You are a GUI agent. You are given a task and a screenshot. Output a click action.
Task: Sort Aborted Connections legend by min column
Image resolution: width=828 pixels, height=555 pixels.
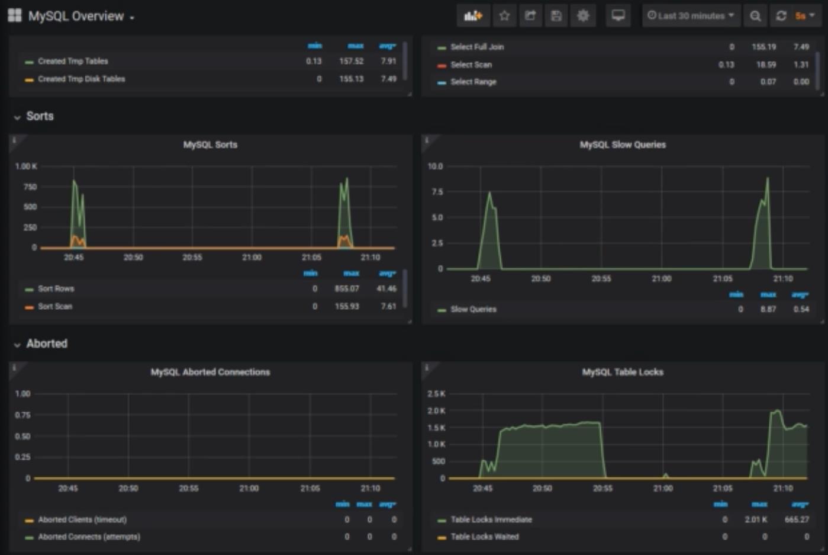coord(342,504)
